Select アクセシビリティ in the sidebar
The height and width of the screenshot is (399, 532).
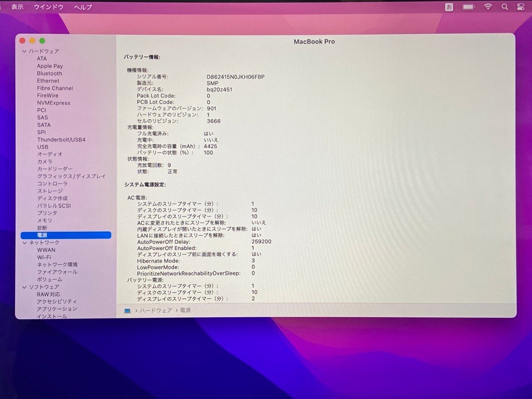(57, 301)
